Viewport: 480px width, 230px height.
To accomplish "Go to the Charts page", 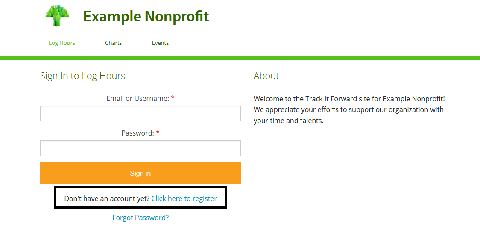I will pos(114,43).
